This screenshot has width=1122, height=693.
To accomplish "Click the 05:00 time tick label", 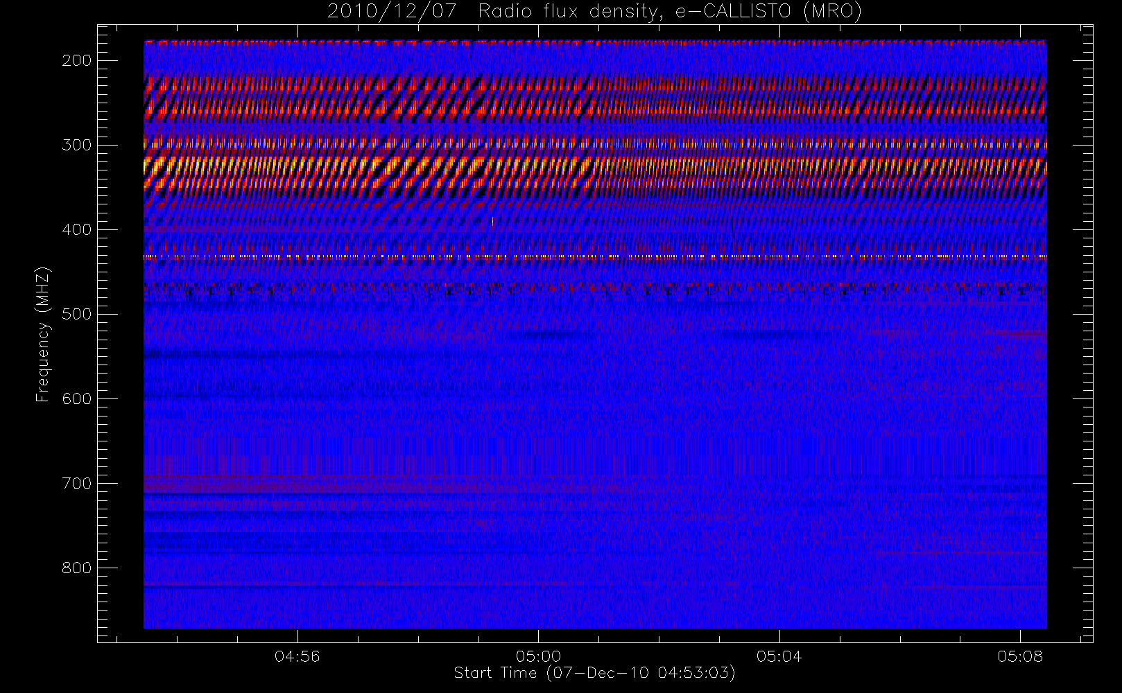I will click(x=539, y=656).
